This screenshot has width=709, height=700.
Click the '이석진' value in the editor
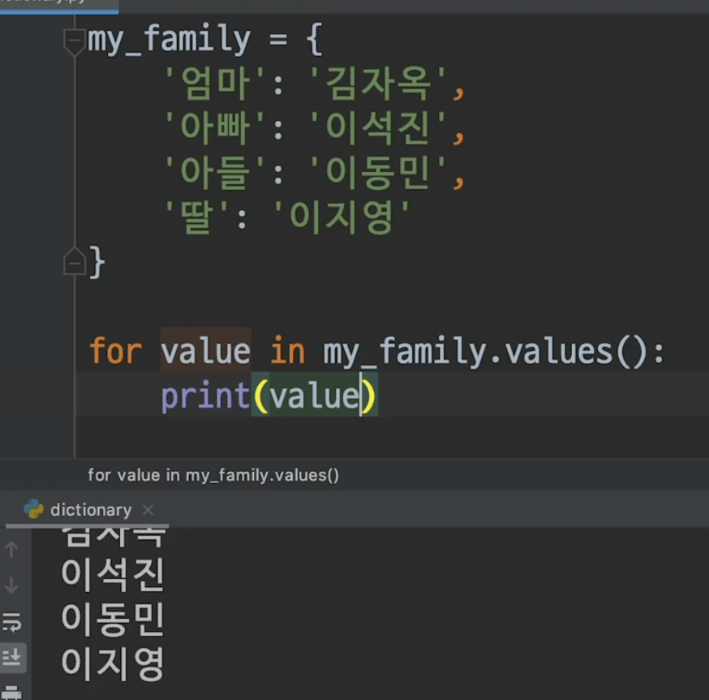(x=377, y=127)
